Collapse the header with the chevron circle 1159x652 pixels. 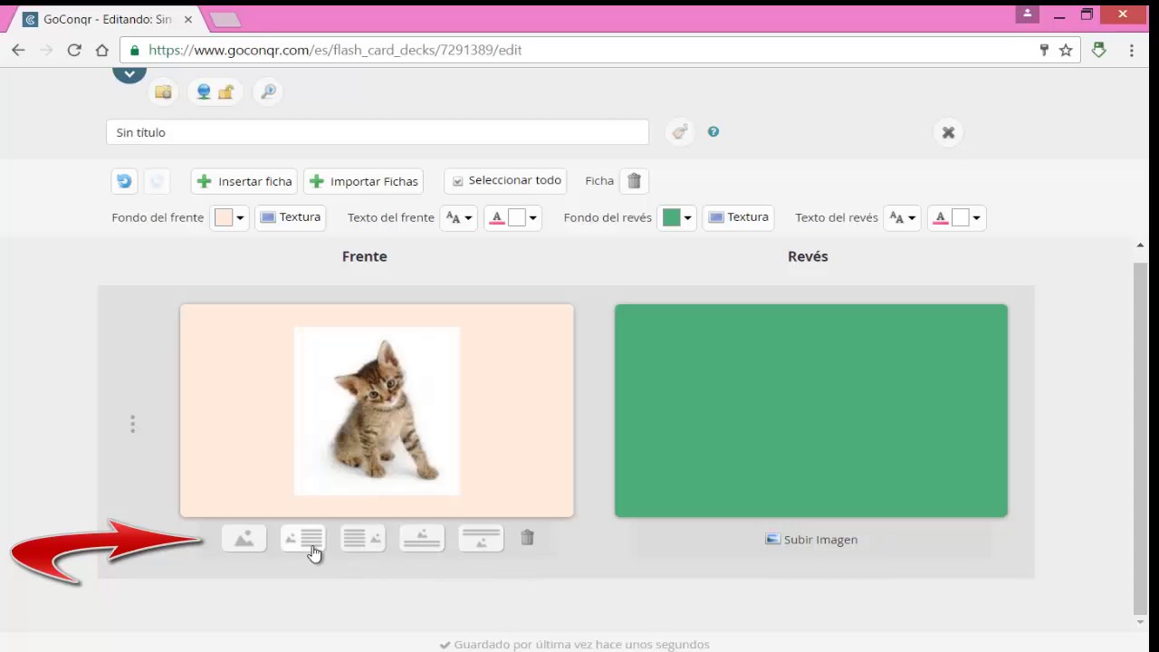[x=129, y=73]
